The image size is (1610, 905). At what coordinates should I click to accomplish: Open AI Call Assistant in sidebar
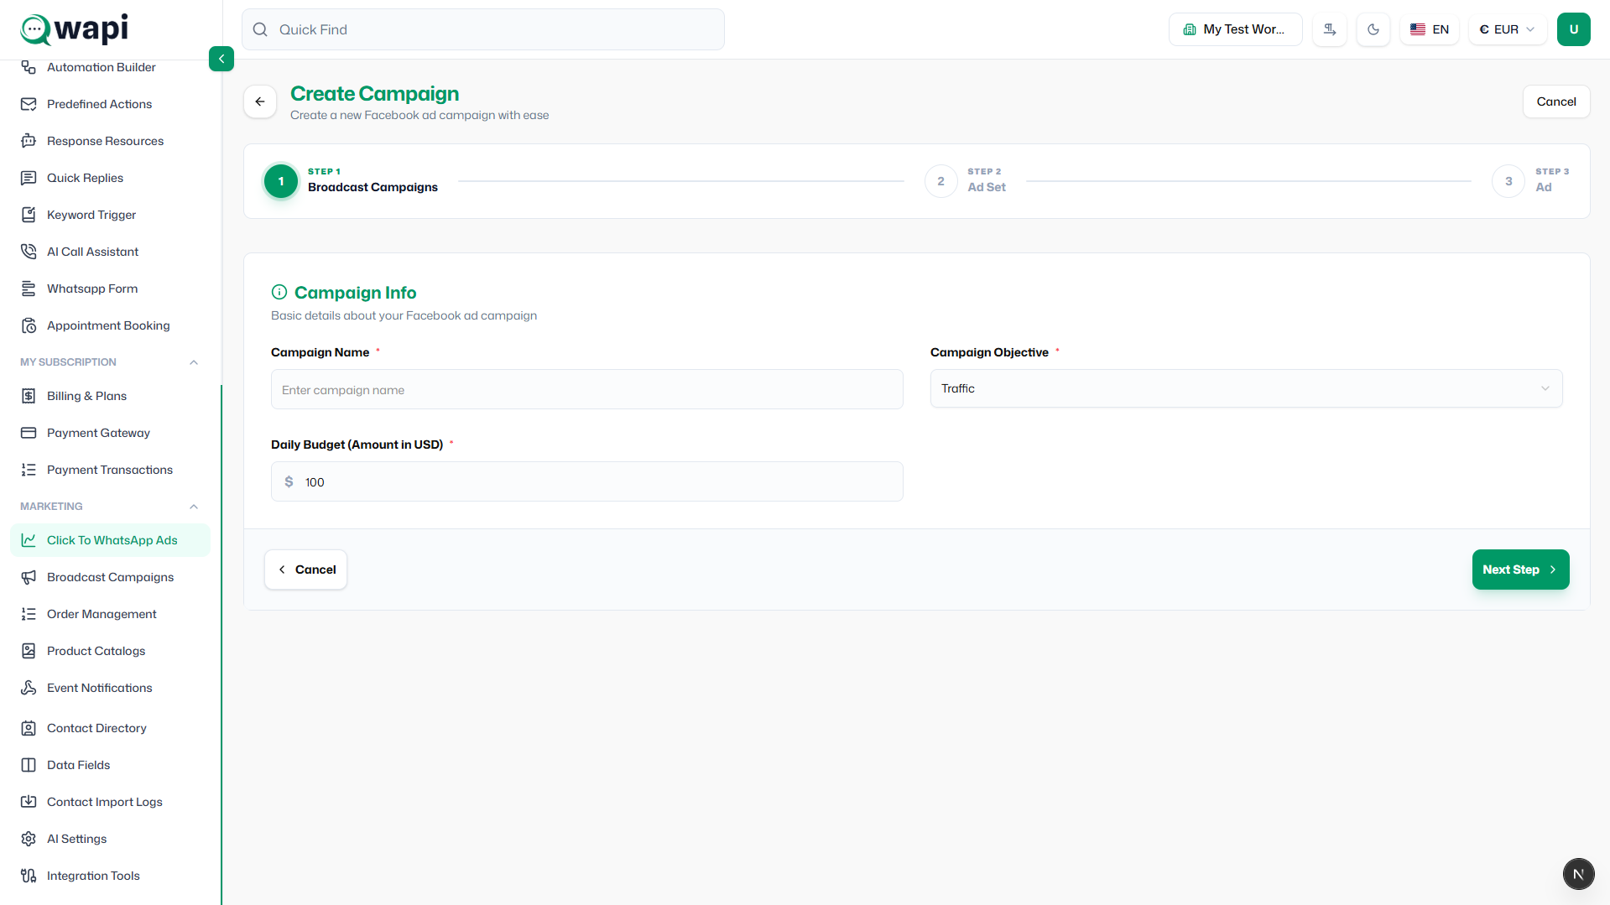click(110, 252)
